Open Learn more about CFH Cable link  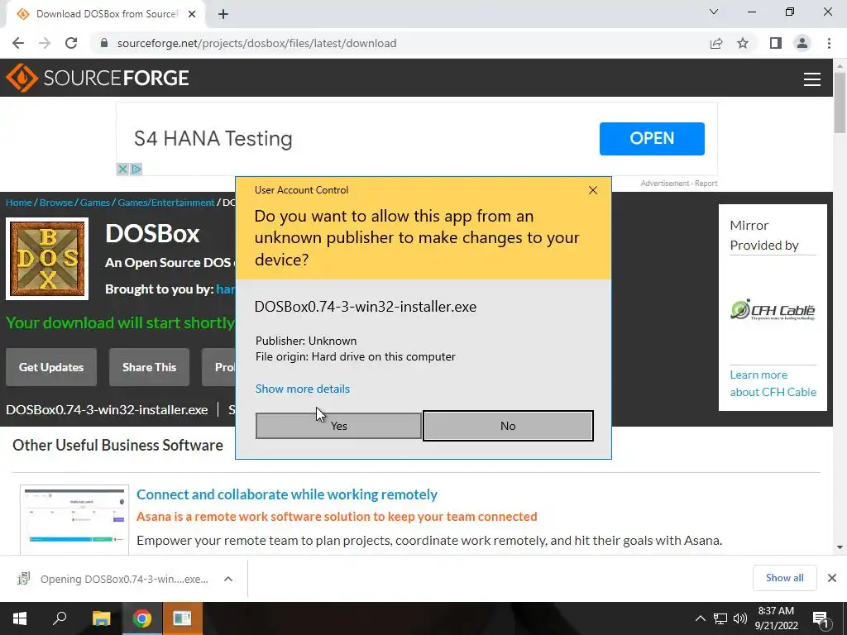pos(773,384)
